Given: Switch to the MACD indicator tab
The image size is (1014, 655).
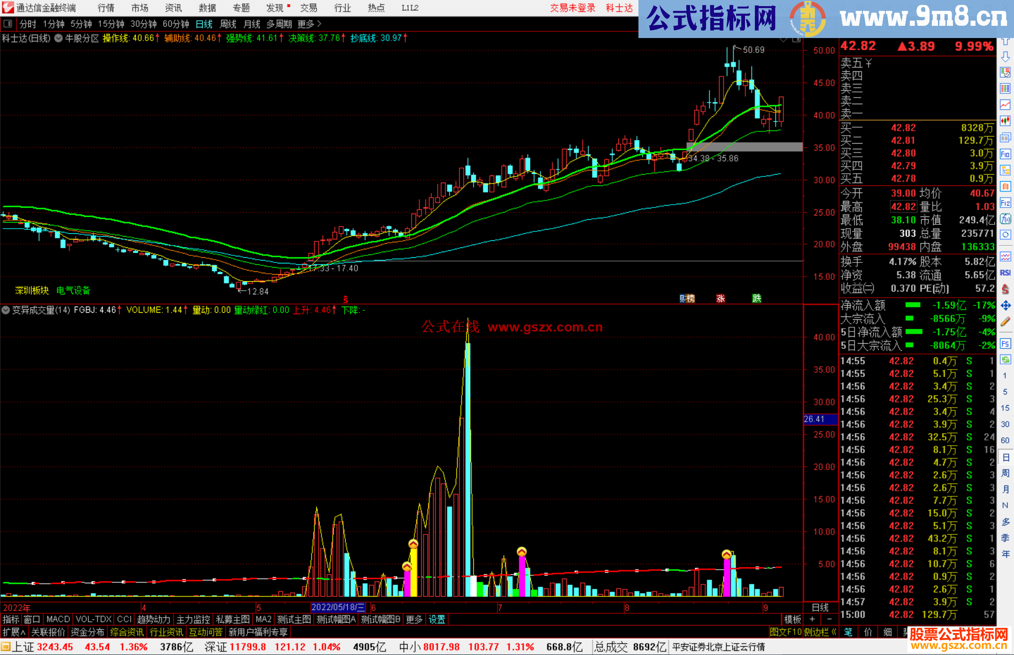Looking at the screenshot, I should pos(58,619).
